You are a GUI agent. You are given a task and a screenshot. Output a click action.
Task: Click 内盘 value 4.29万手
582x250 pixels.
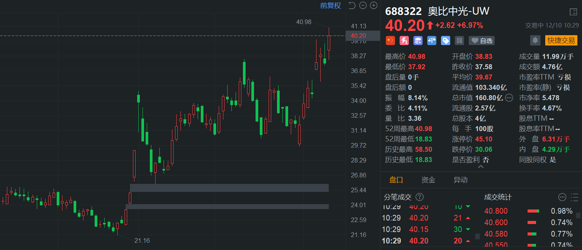pos(556,149)
